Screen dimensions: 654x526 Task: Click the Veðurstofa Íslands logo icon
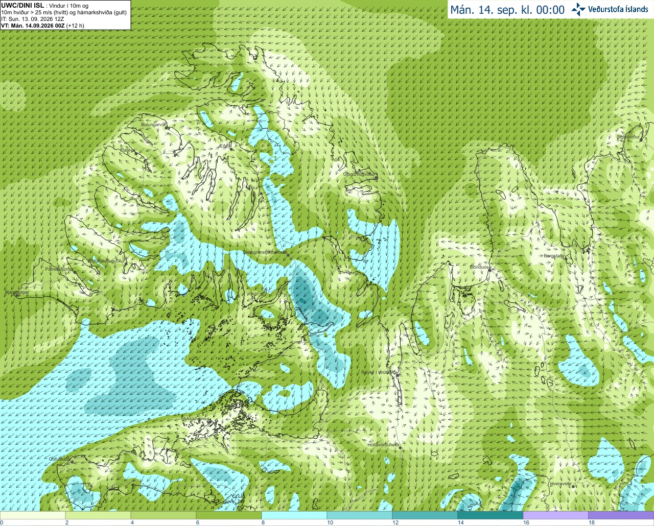pos(578,9)
